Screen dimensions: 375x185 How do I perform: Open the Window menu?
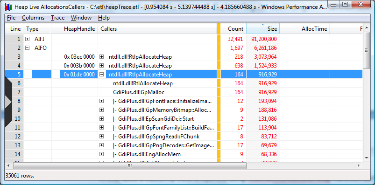pos(81,18)
